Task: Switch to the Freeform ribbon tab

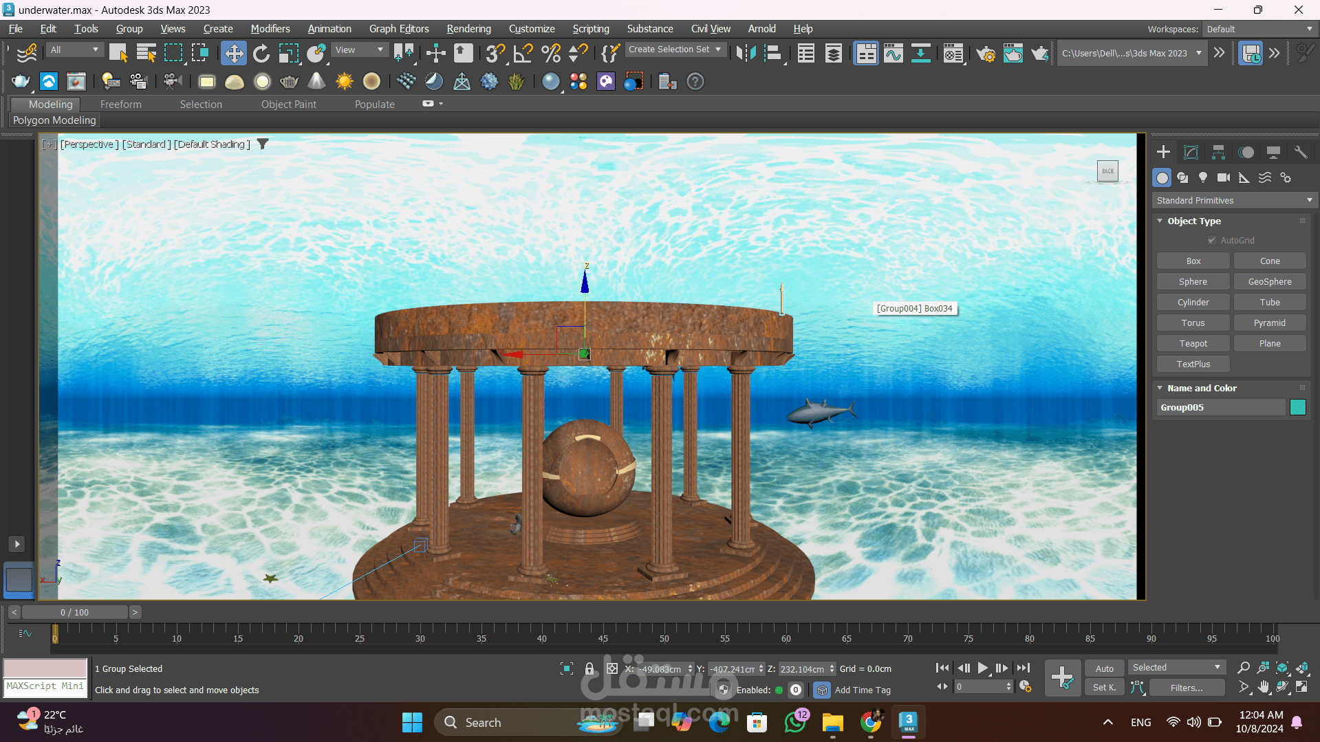Action: (x=120, y=104)
